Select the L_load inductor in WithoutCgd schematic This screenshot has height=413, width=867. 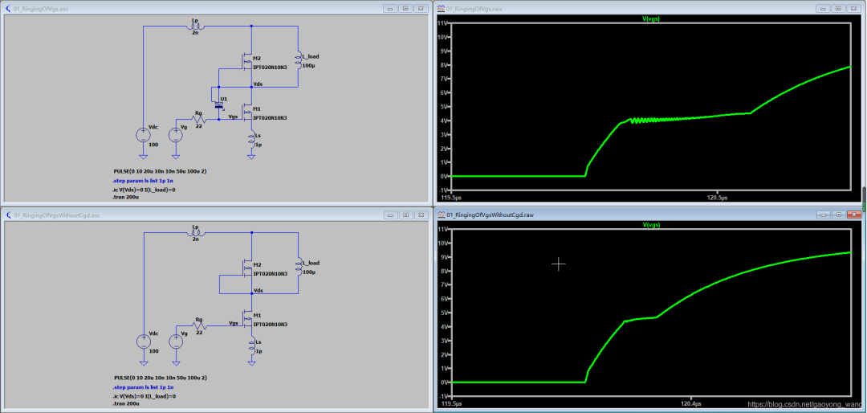click(x=299, y=268)
